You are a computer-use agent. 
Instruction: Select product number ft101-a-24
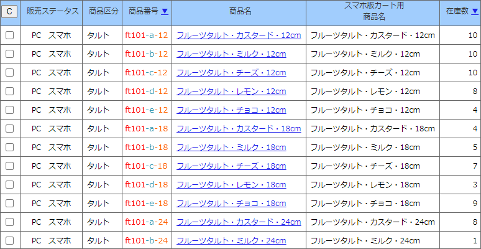(x=147, y=222)
